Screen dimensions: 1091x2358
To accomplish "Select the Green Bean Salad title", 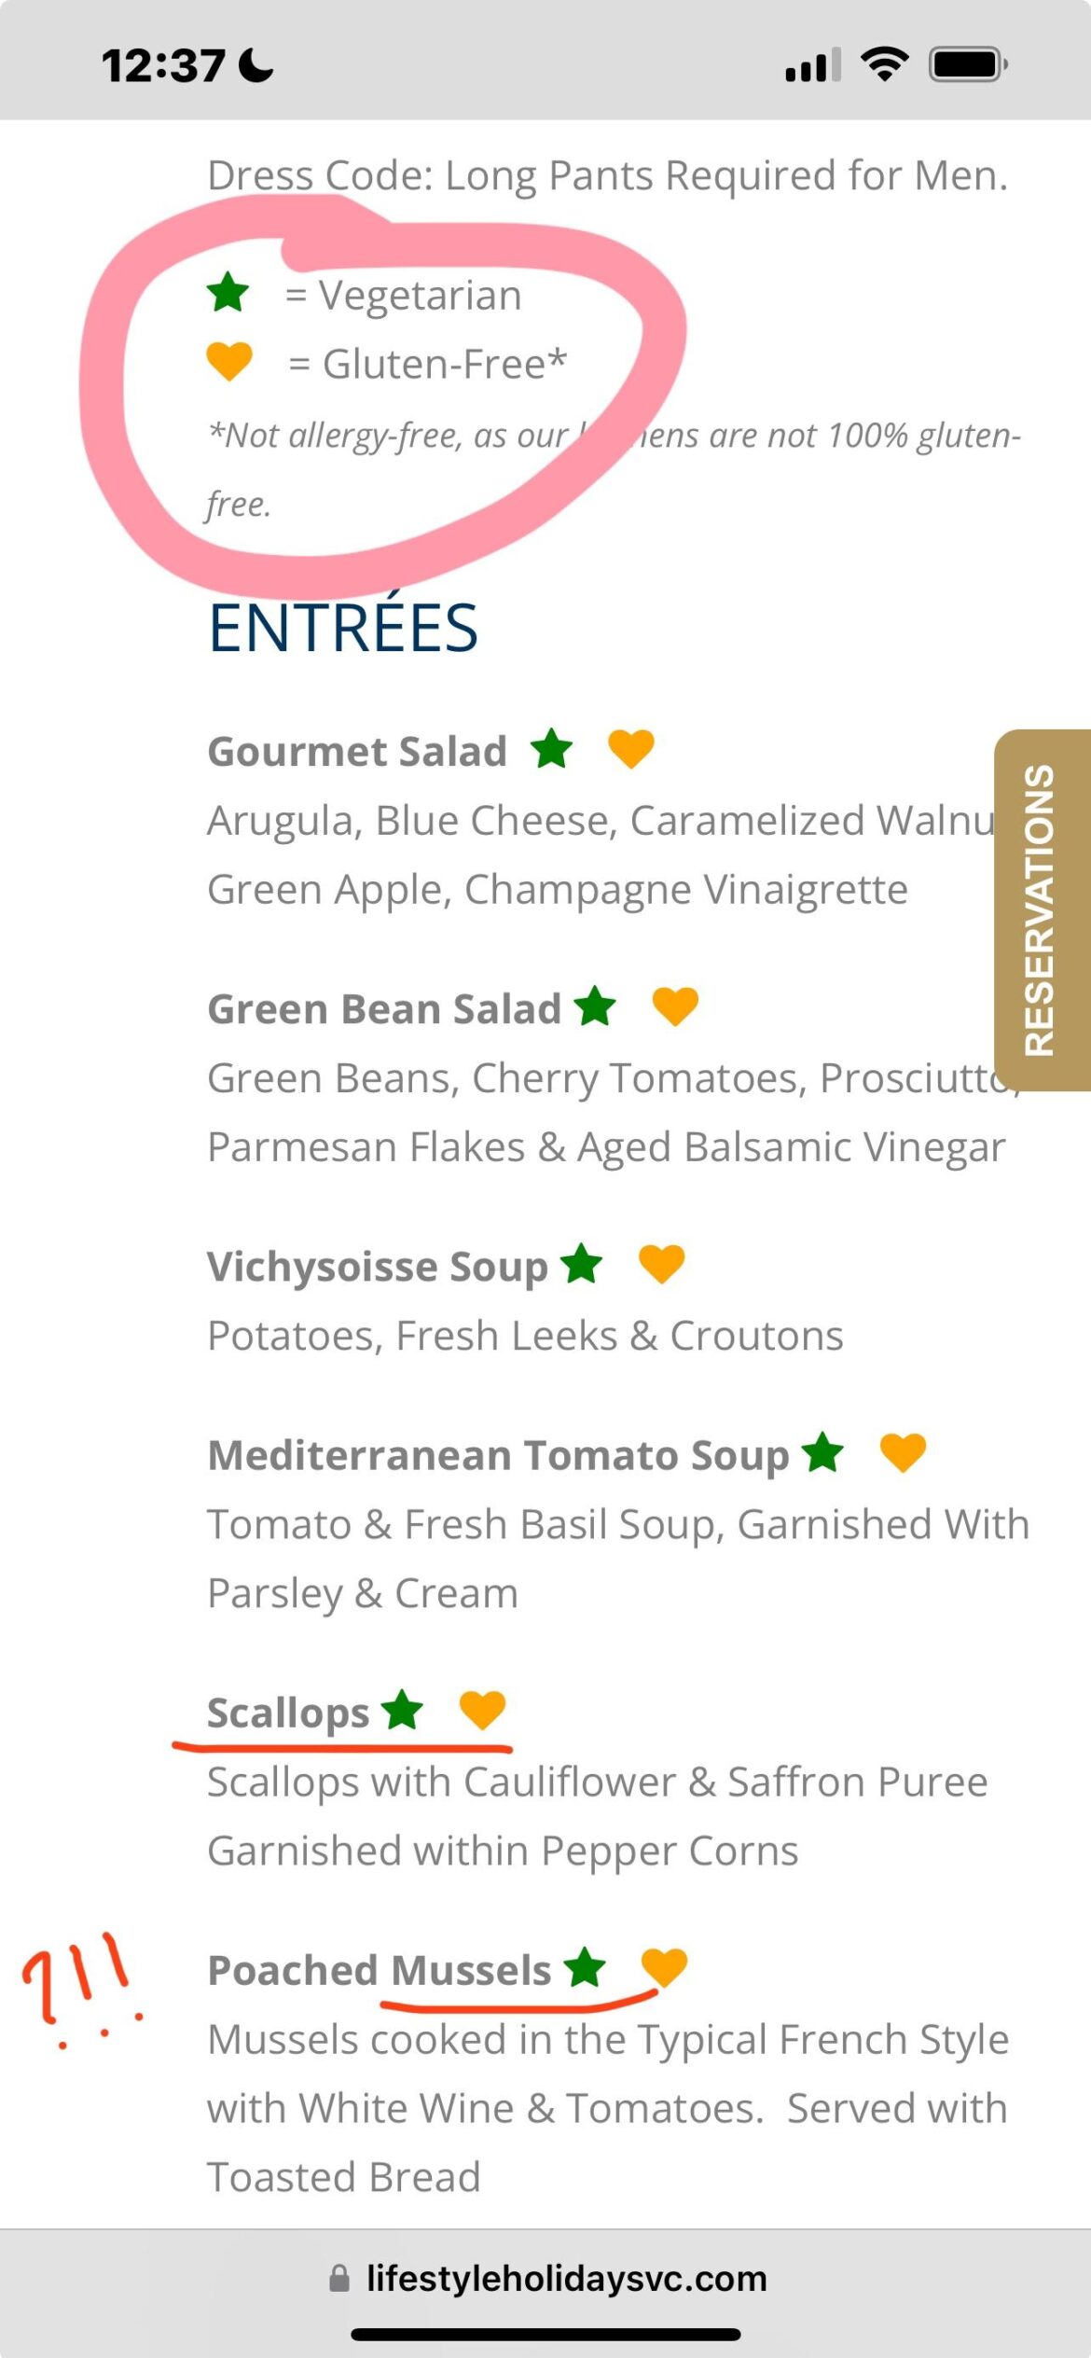I will [x=383, y=1009].
